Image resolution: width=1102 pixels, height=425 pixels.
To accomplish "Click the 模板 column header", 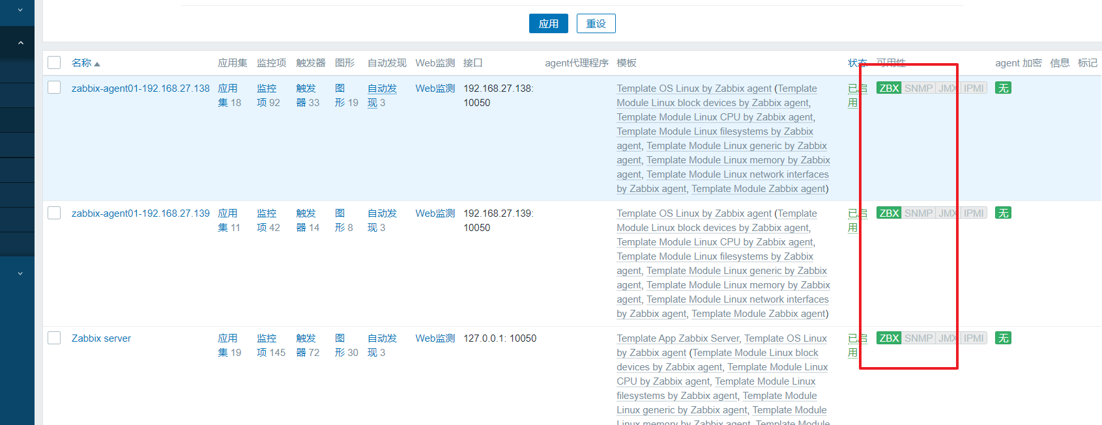I will [x=626, y=62].
